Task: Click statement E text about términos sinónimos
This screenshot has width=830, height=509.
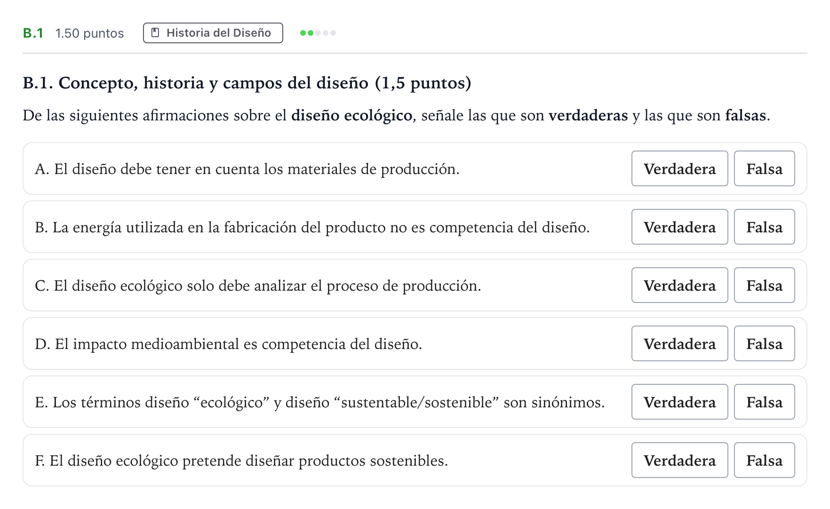Action: coord(319,402)
